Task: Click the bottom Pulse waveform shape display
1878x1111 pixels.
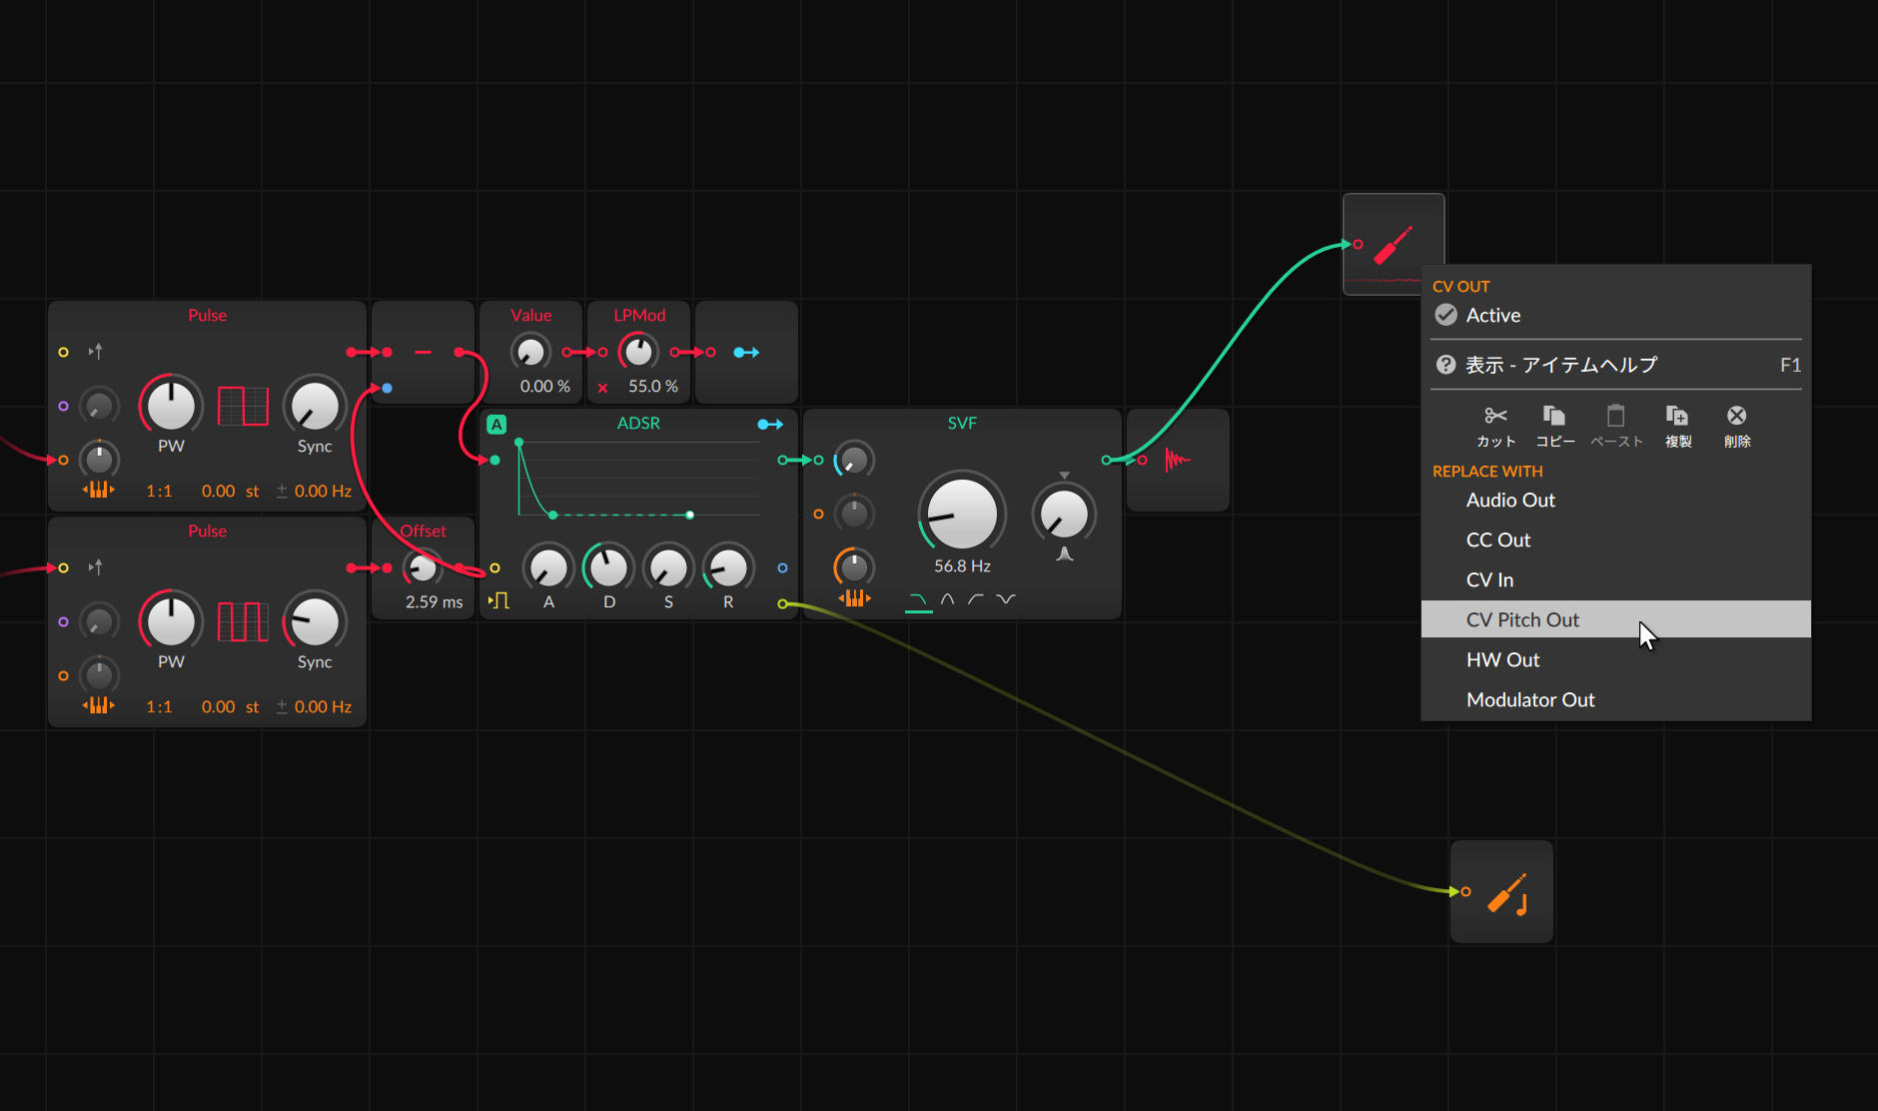Action: click(243, 621)
